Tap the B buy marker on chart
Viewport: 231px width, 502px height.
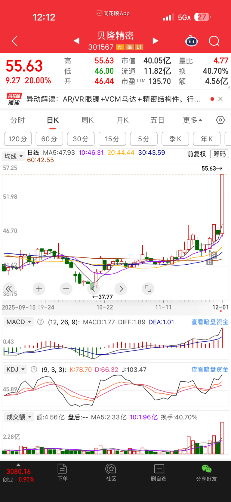210,262
